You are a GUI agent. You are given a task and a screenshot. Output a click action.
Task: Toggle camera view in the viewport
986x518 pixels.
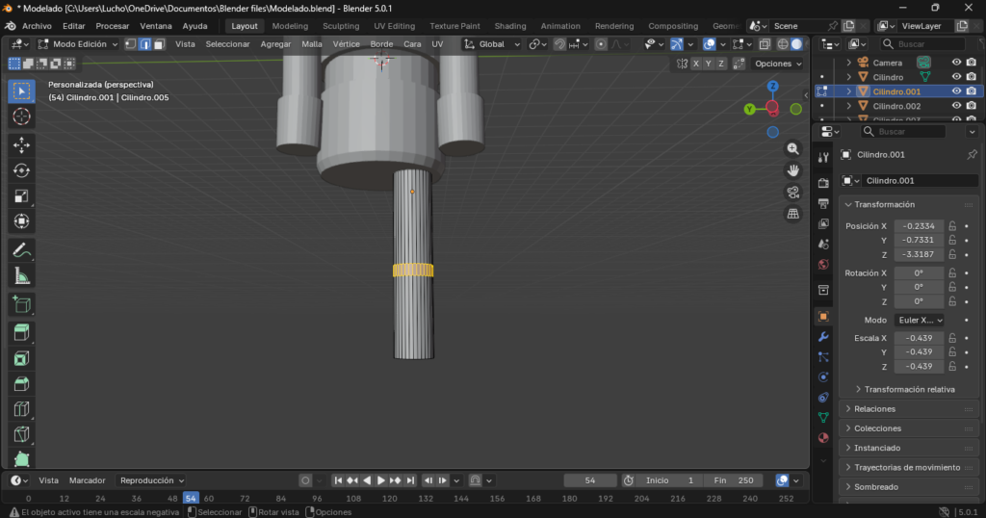coord(793,192)
